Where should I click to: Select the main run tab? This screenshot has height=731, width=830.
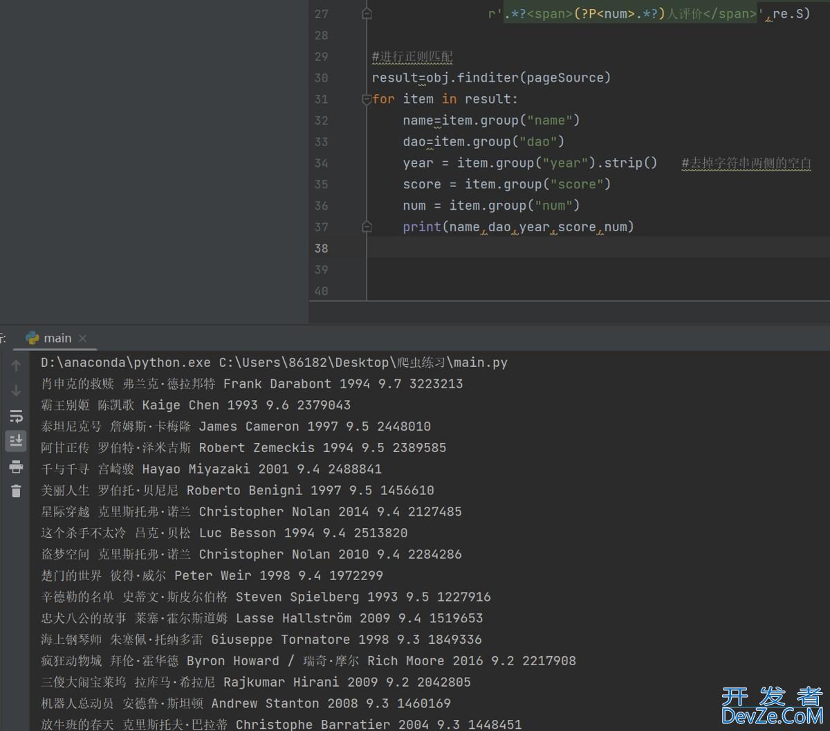(x=57, y=338)
